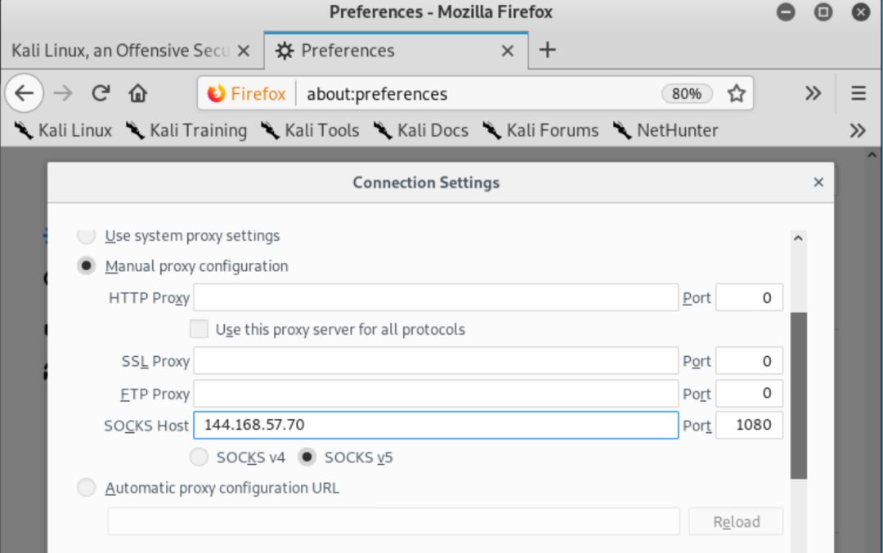Image resolution: width=883 pixels, height=553 pixels.
Task: Click the browser back arrow button
Action: coord(25,93)
